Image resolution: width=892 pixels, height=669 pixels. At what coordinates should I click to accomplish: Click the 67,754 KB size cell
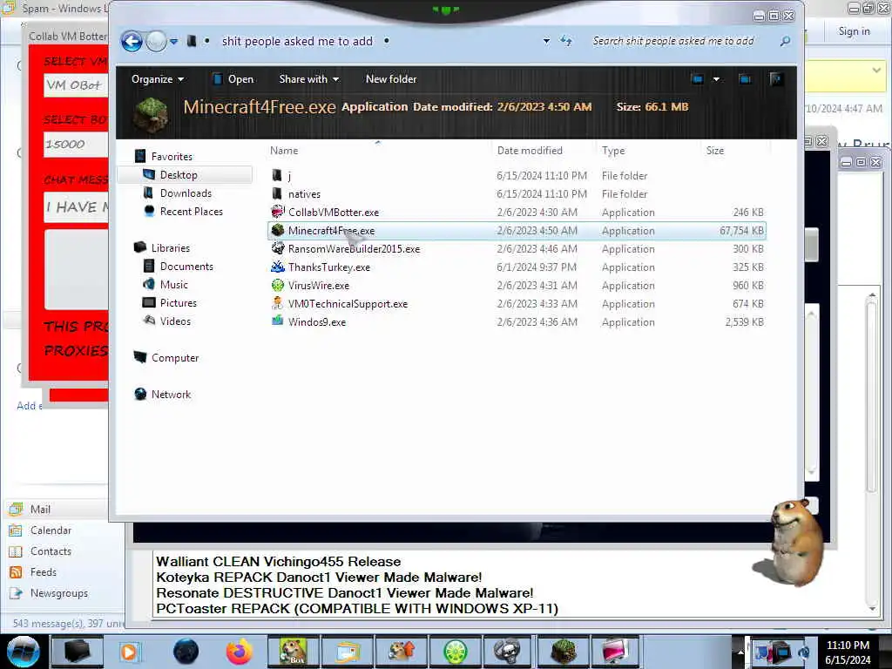pyautogui.click(x=741, y=230)
